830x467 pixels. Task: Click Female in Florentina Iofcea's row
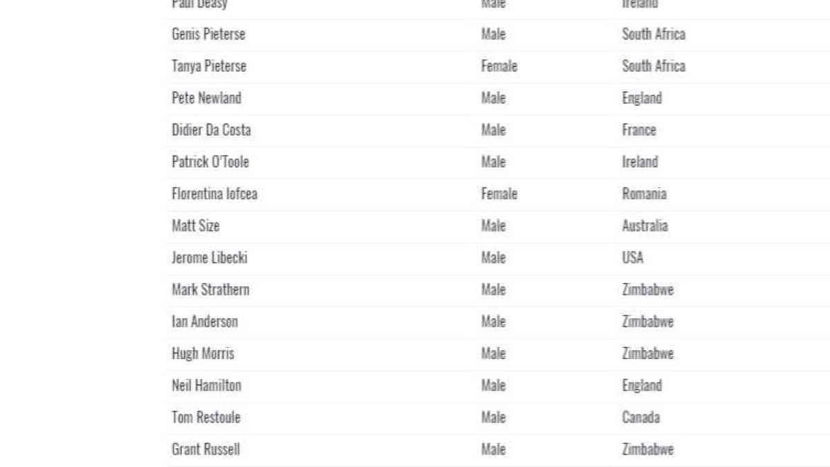point(499,194)
